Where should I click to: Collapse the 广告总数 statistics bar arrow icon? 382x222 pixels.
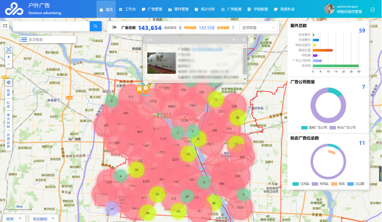114,27
